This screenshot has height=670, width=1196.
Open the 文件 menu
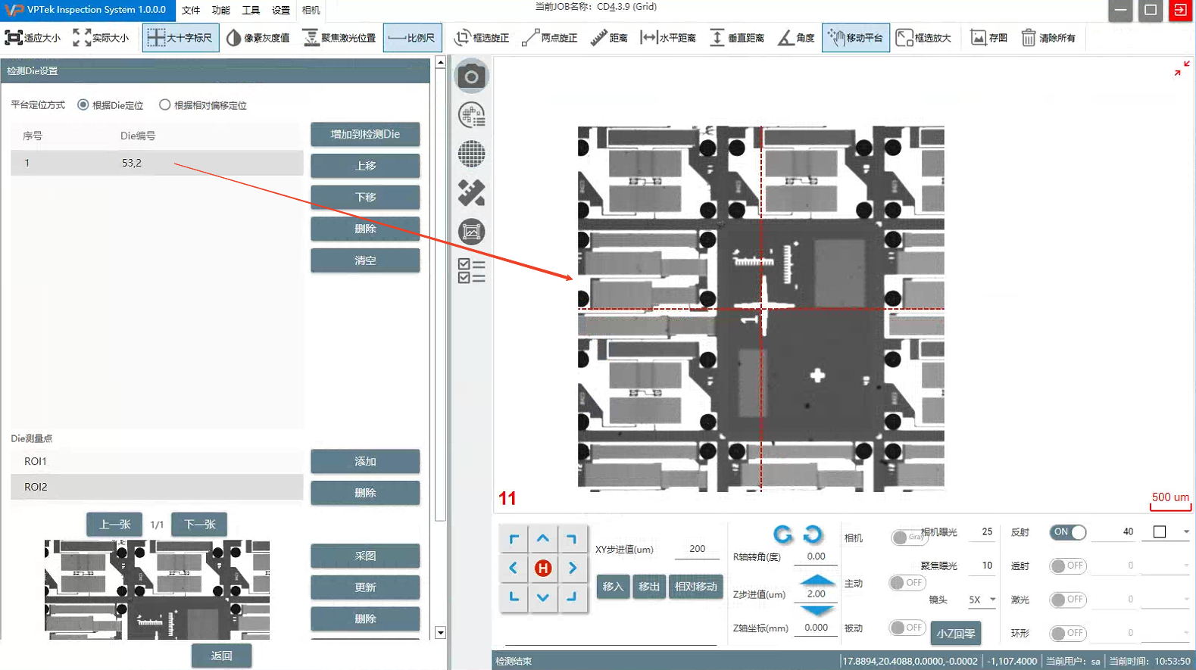[192, 11]
